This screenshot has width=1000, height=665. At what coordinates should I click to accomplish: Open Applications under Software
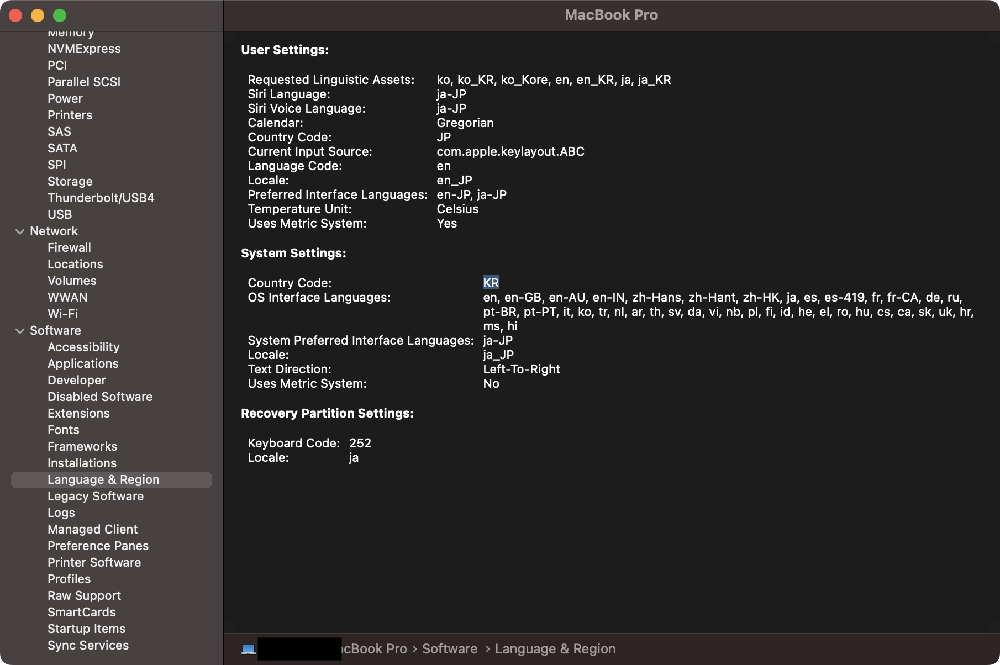coord(83,363)
